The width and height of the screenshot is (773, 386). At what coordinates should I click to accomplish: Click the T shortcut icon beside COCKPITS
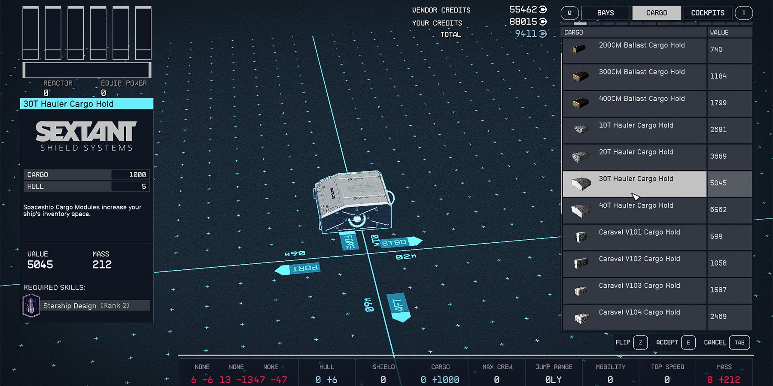point(744,13)
